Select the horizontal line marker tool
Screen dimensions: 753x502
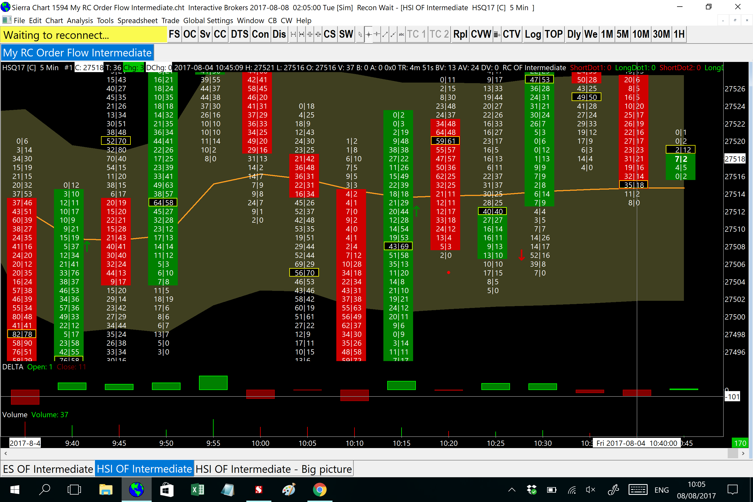(x=377, y=34)
